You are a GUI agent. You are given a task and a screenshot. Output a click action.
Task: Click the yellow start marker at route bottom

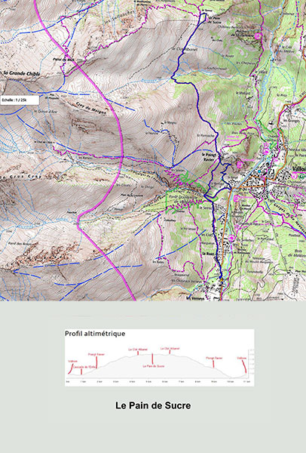point(222,280)
